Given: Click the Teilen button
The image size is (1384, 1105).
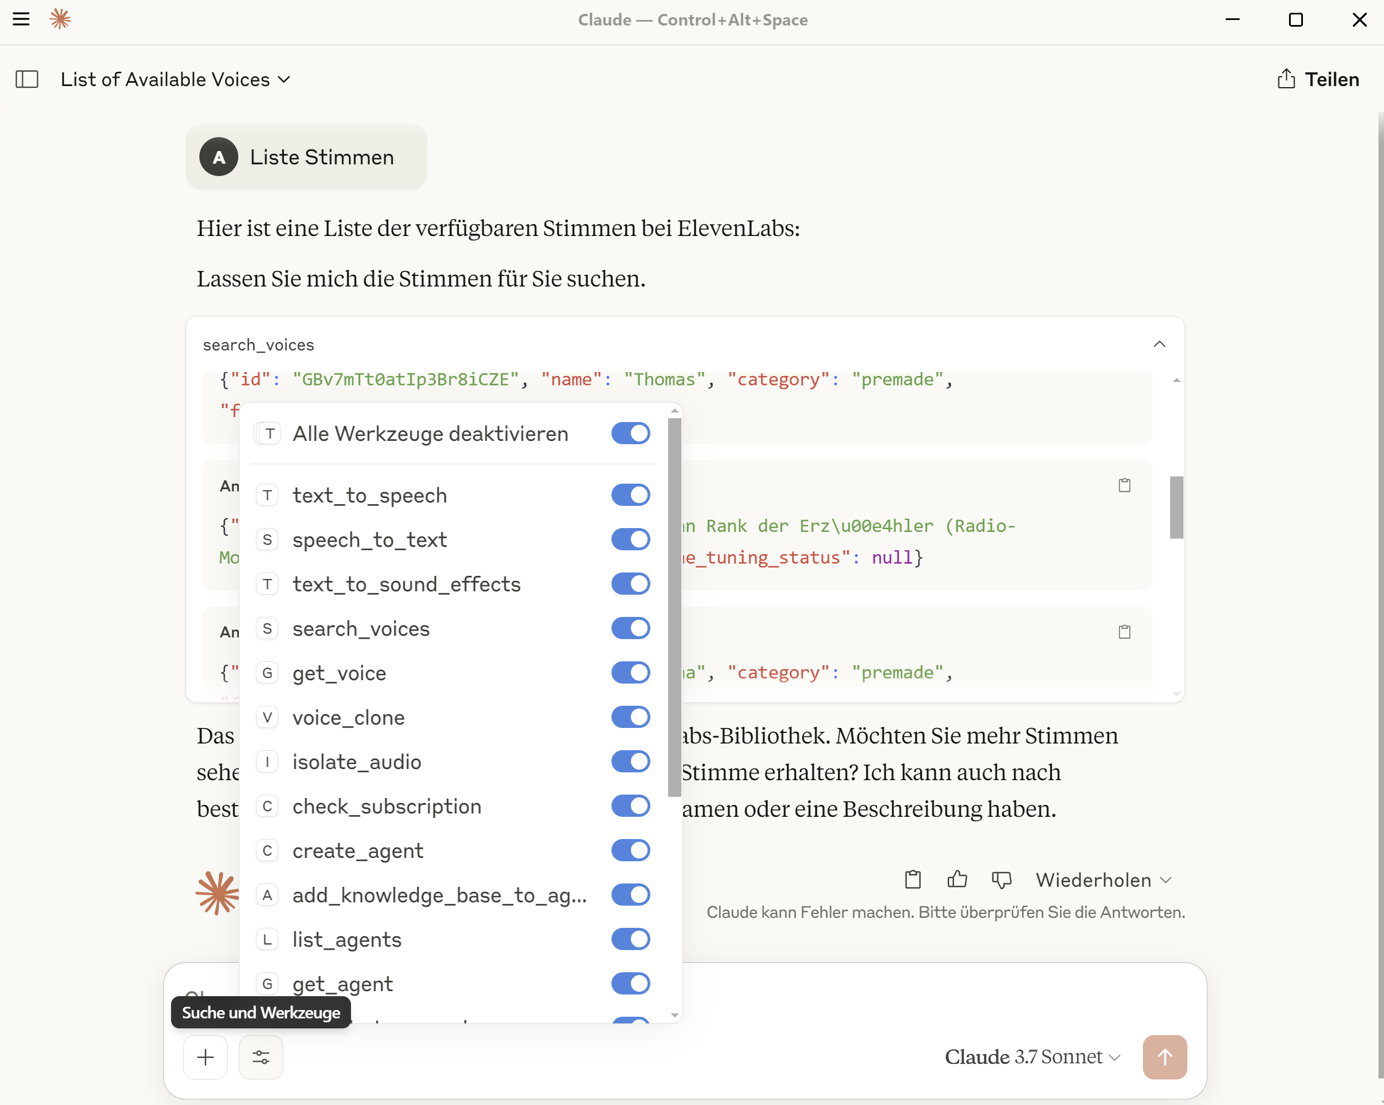Looking at the screenshot, I should pos(1317,79).
